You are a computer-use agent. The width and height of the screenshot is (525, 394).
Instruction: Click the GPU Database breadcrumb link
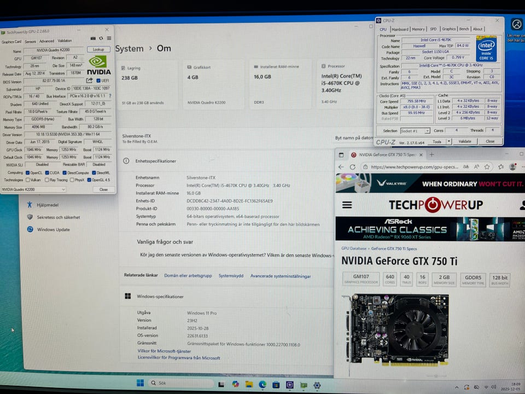pyautogui.click(x=354, y=248)
